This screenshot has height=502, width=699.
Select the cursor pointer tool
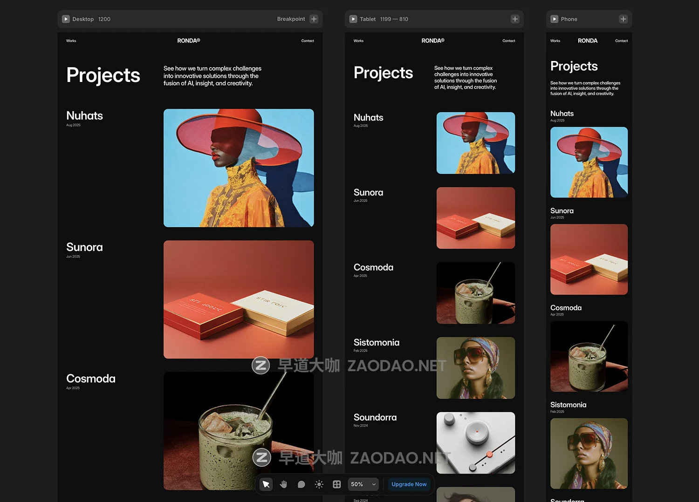point(266,484)
